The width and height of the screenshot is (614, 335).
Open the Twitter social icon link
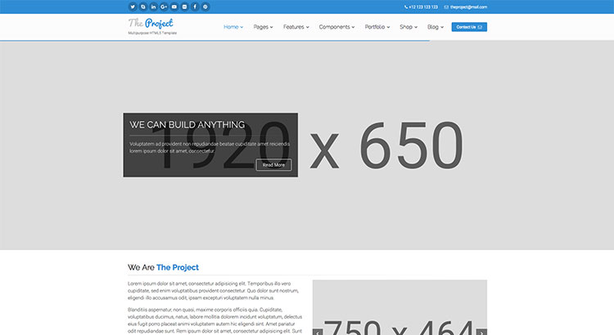133,7
